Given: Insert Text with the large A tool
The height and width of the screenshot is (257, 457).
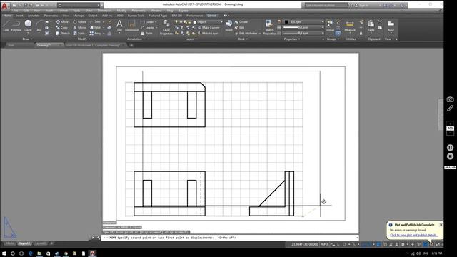Looking at the screenshot, I should pyautogui.click(x=119, y=26).
